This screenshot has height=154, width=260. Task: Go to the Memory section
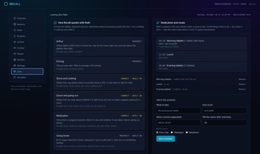tap(27, 24)
